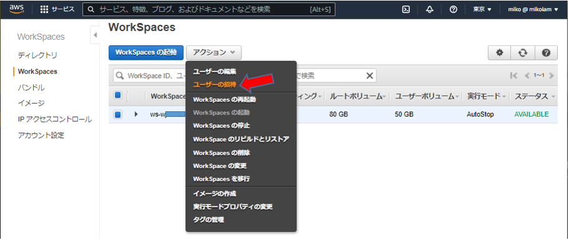
Task: Click the AutoStop run mode cell
Action: (x=480, y=114)
